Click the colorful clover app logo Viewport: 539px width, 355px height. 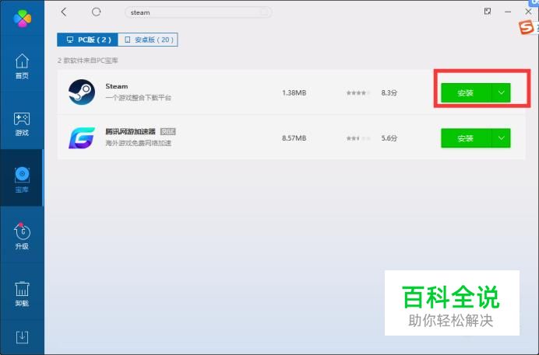(x=23, y=18)
